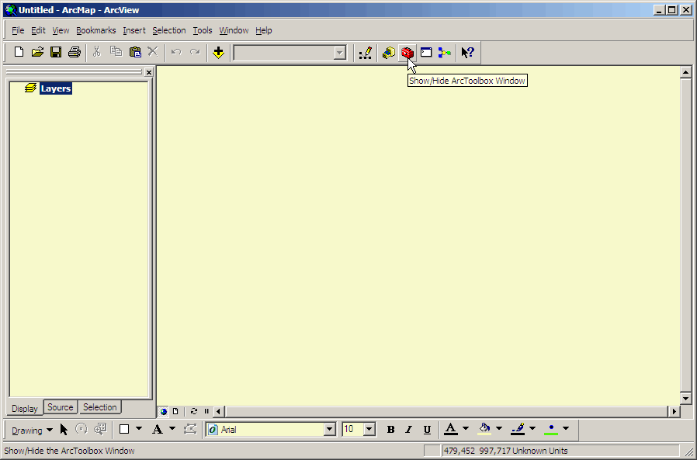Click the Undo arrow
The height and width of the screenshot is (460, 697).
[176, 53]
